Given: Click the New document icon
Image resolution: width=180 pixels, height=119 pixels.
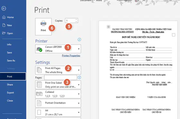Looking at the screenshot, I should point(4,25).
